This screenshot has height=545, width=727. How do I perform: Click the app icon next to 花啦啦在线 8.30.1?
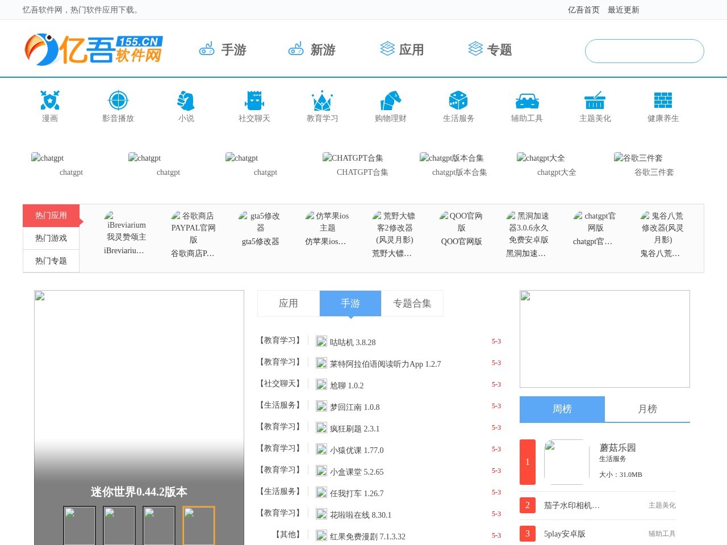[321, 514]
